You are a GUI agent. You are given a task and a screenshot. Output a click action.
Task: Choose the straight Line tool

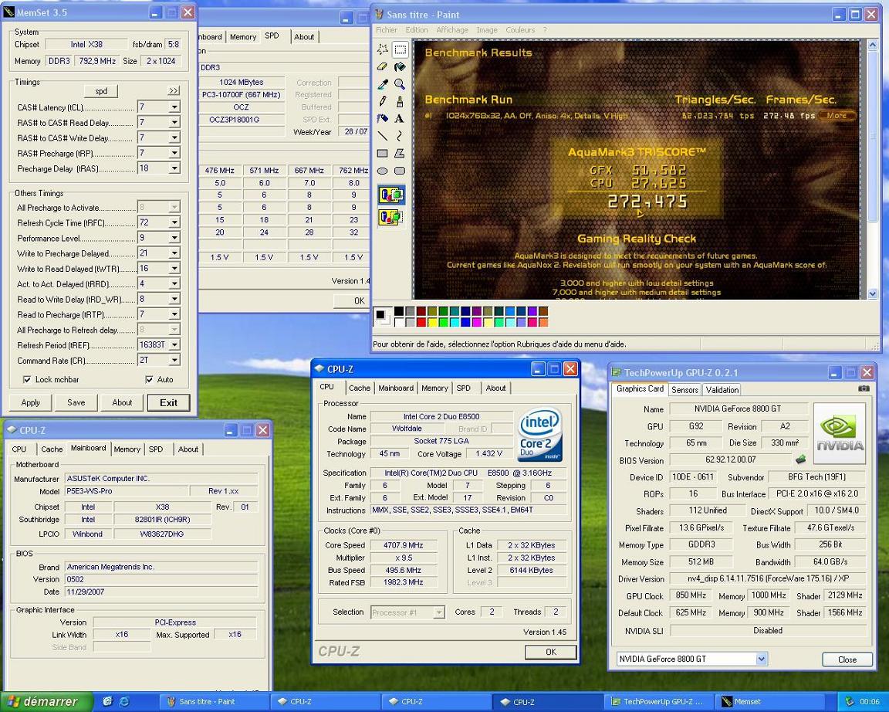click(x=383, y=136)
